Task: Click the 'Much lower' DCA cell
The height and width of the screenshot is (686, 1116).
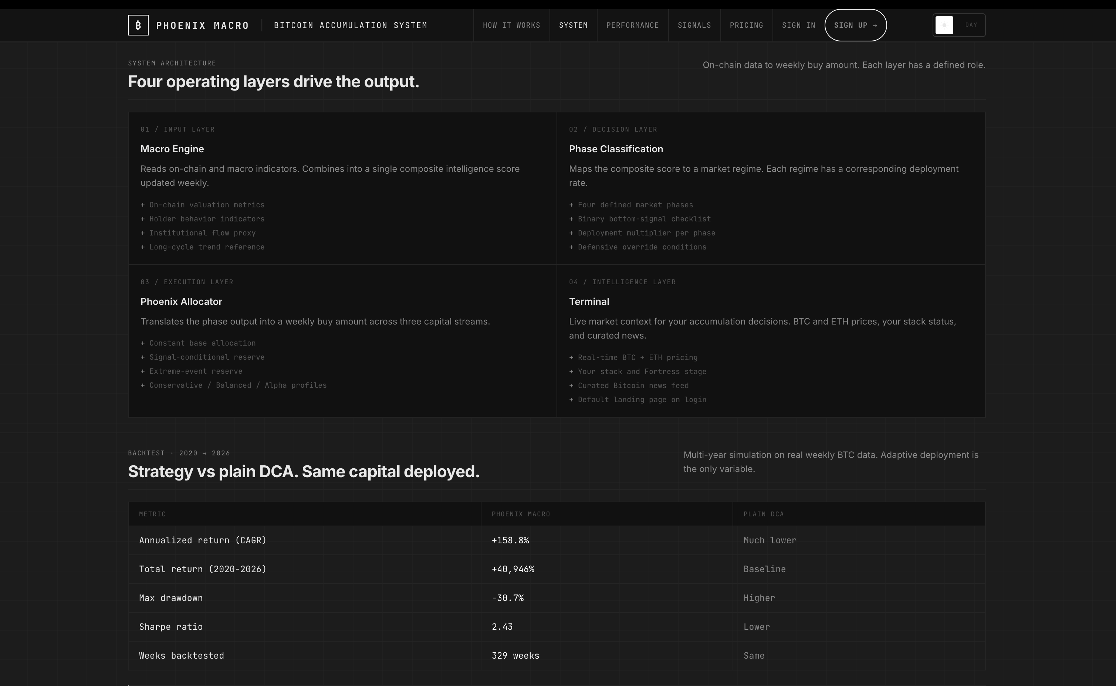Action: (x=770, y=540)
